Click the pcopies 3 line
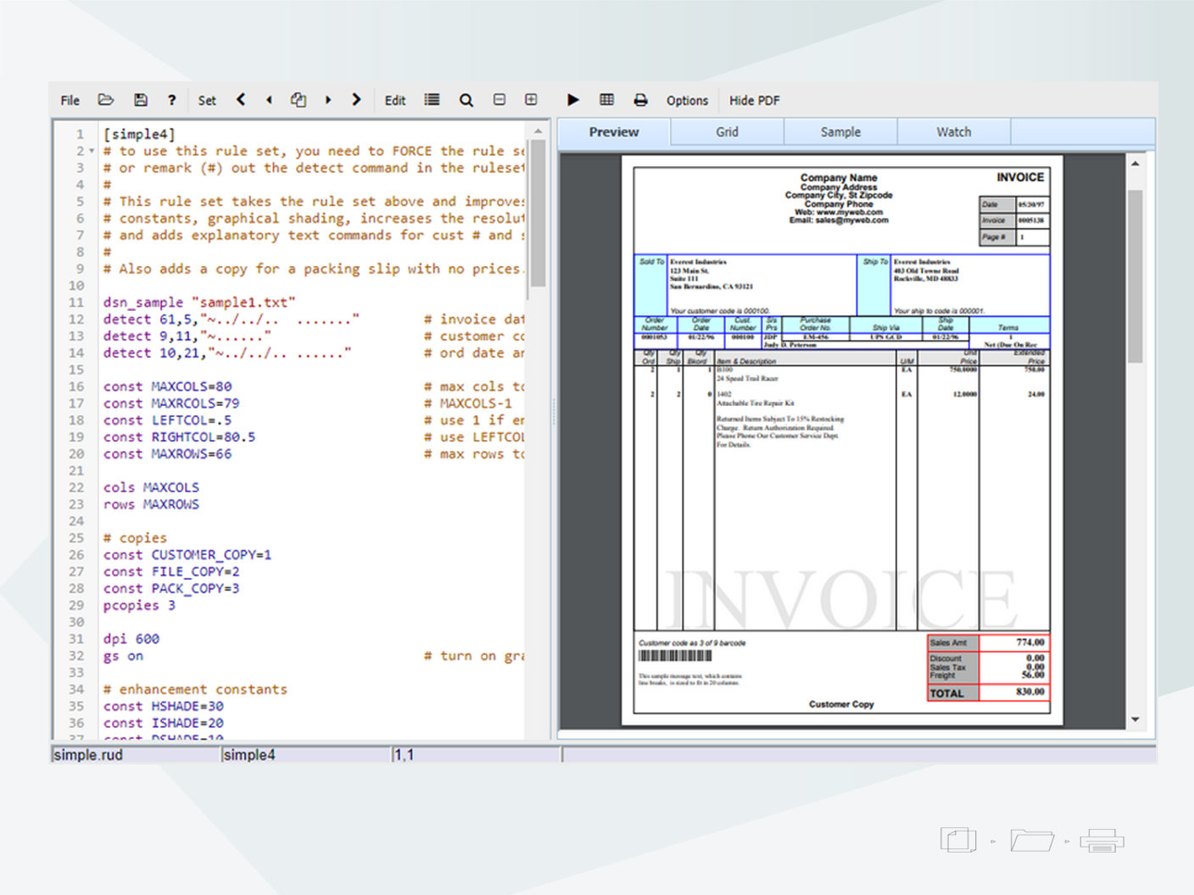This screenshot has width=1194, height=895. (139, 605)
